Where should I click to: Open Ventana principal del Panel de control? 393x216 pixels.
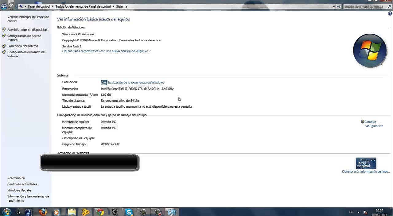pyautogui.click(x=28, y=19)
